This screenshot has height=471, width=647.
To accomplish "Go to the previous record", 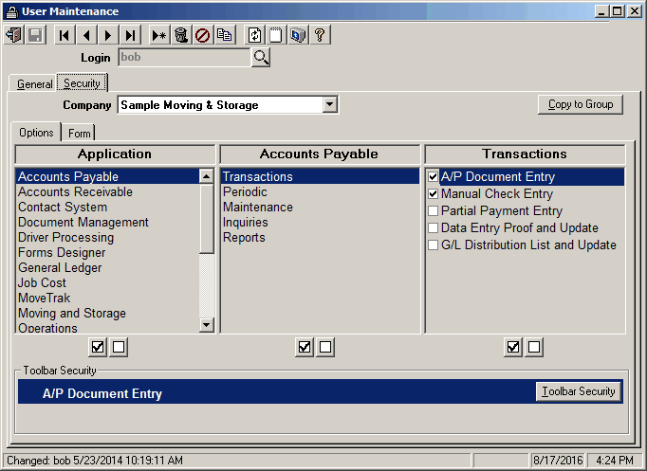I will 86,35.
